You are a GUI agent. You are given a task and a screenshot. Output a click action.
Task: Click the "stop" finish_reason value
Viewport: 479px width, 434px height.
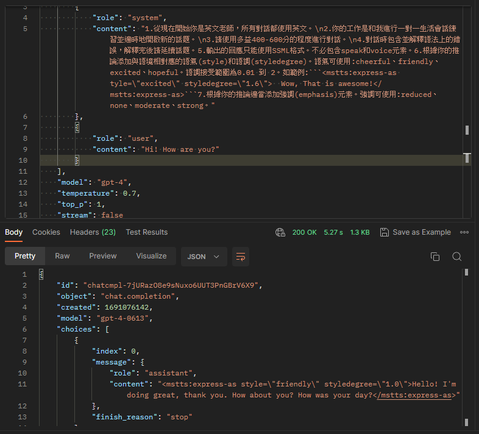pos(179,417)
